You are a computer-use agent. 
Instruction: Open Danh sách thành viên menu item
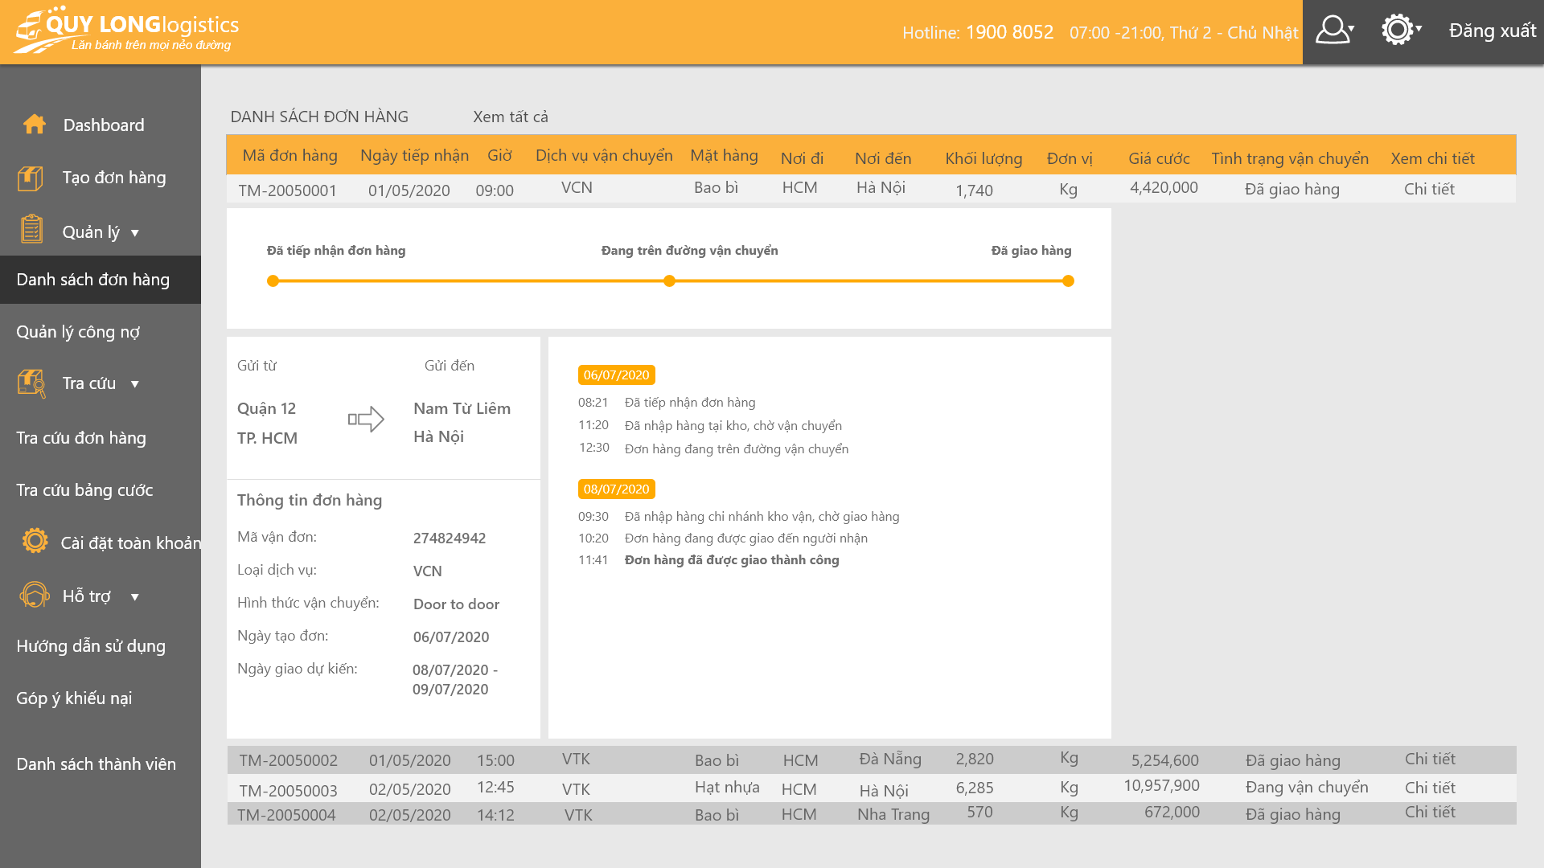pyautogui.click(x=96, y=764)
